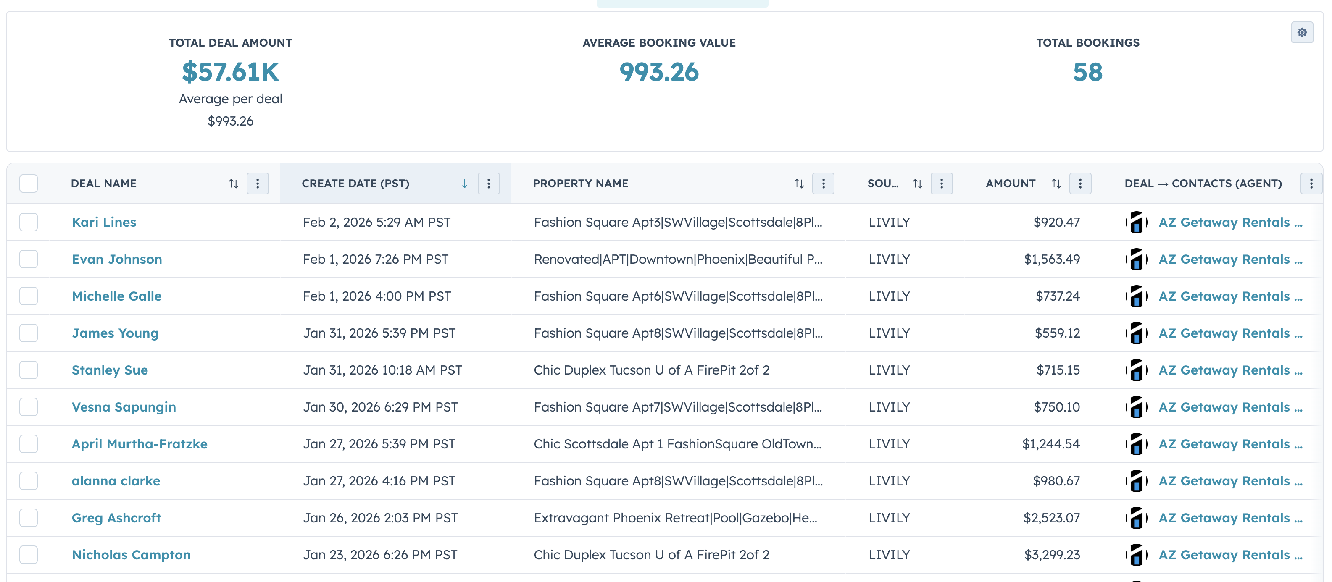This screenshot has height=582, width=1332.
Task: Check the checkbox next to Nicholas Campton
Action: coord(29,555)
